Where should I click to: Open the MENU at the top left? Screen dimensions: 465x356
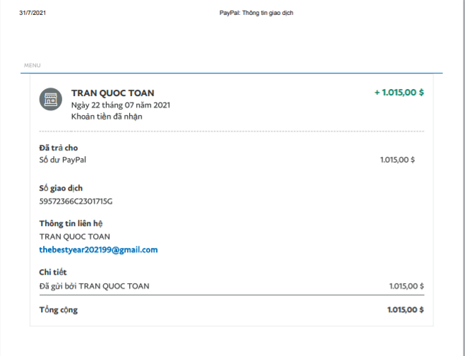click(32, 66)
